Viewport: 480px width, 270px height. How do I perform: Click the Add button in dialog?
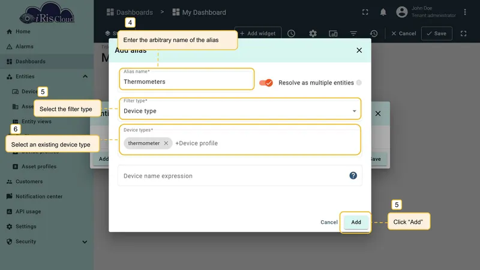[356, 222]
